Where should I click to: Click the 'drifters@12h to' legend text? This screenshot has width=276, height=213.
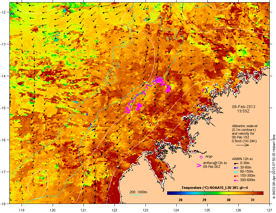coord(215,163)
